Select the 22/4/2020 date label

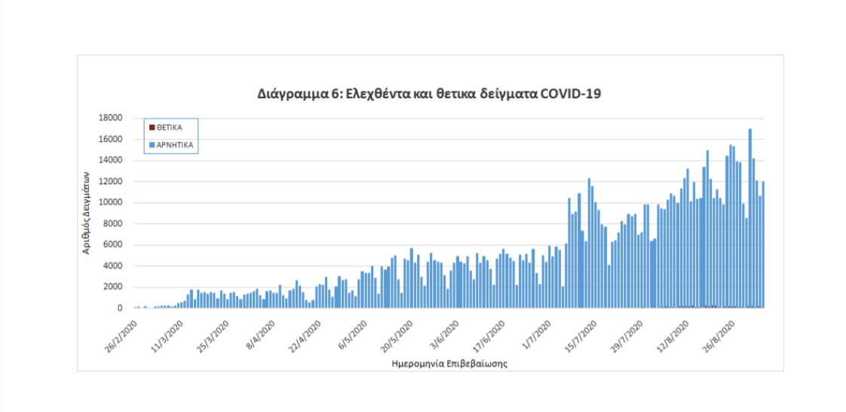coord(305,333)
